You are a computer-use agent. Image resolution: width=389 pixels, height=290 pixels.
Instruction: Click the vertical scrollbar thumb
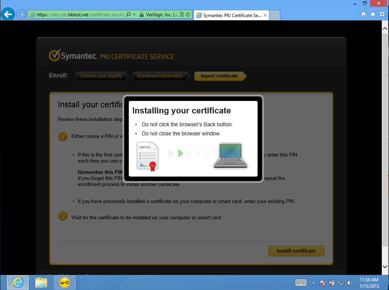pyautogui.click(x=385, y=140)
